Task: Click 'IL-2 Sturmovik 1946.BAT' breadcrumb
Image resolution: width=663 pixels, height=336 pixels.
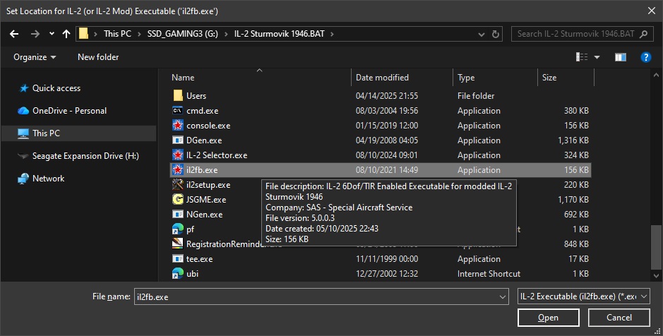Action: coord(280,34)
